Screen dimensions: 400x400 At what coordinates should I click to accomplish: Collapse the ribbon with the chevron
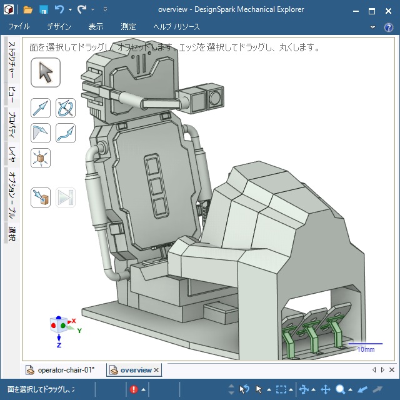click(372, 27)
